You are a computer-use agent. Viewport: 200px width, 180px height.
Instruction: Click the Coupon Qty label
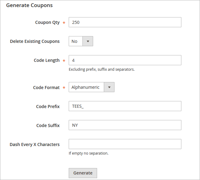pos(47,22)
